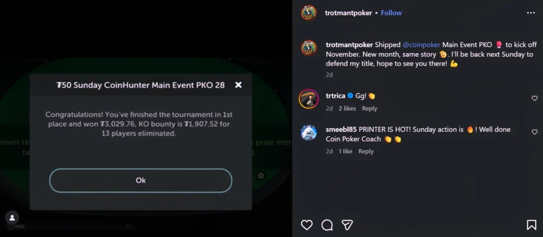This screenshot has width=543, height=237.
Task: Share the post via paper plane icon
Action: (x=347, y=225)
